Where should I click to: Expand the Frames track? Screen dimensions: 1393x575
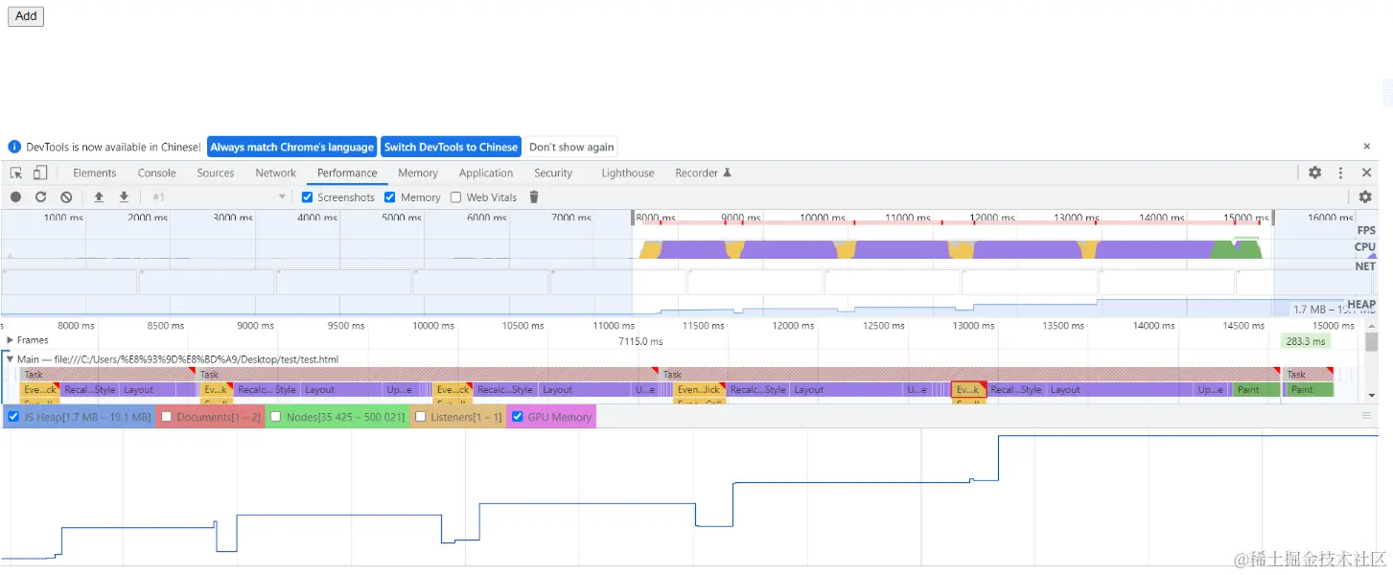click(11, 340)
